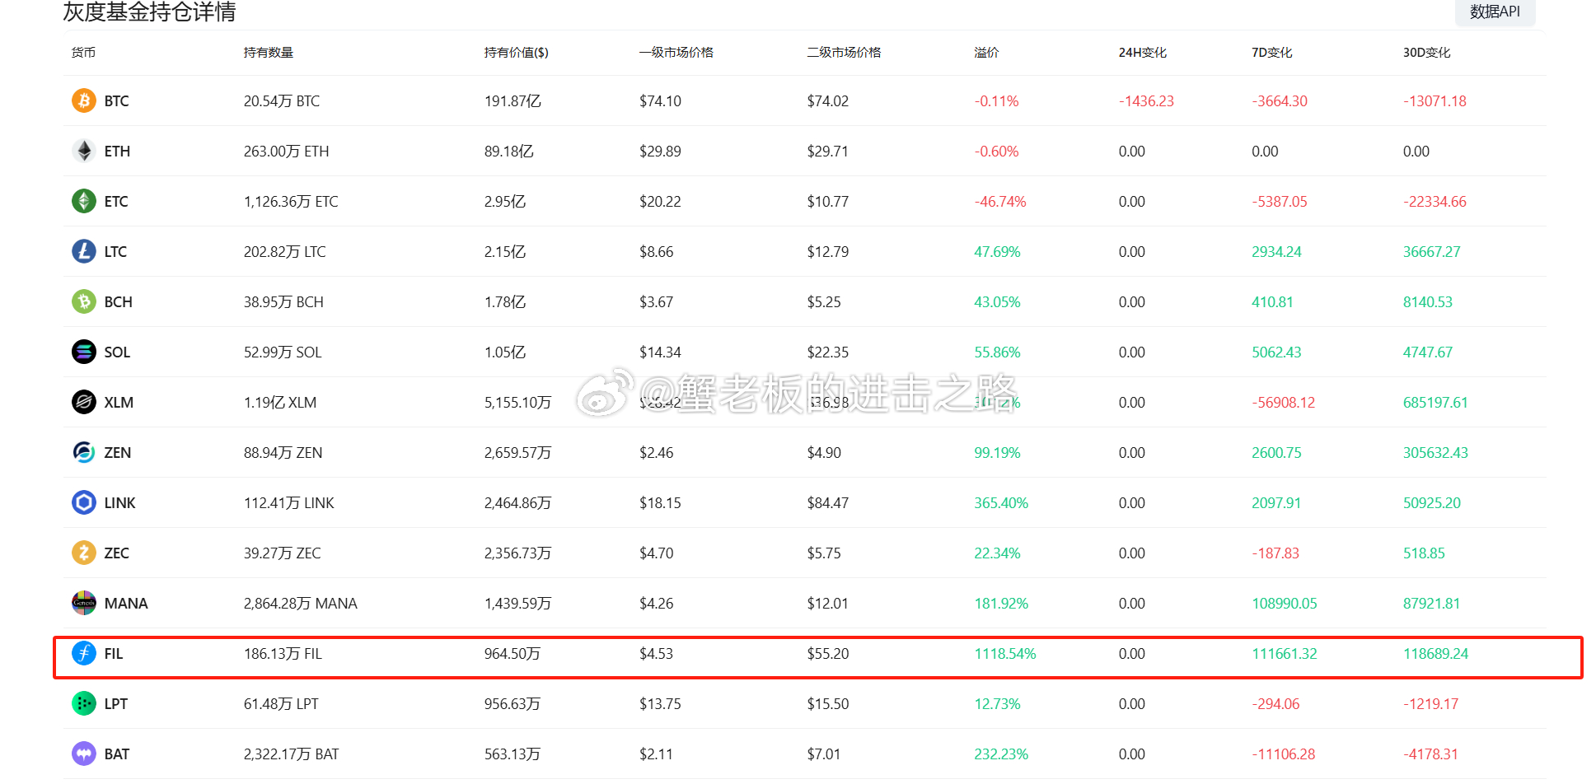The height and width of the screenshot is (784, 1596).
Task: Click LPT holdings 61.48万 LPT
Action: 281,703
